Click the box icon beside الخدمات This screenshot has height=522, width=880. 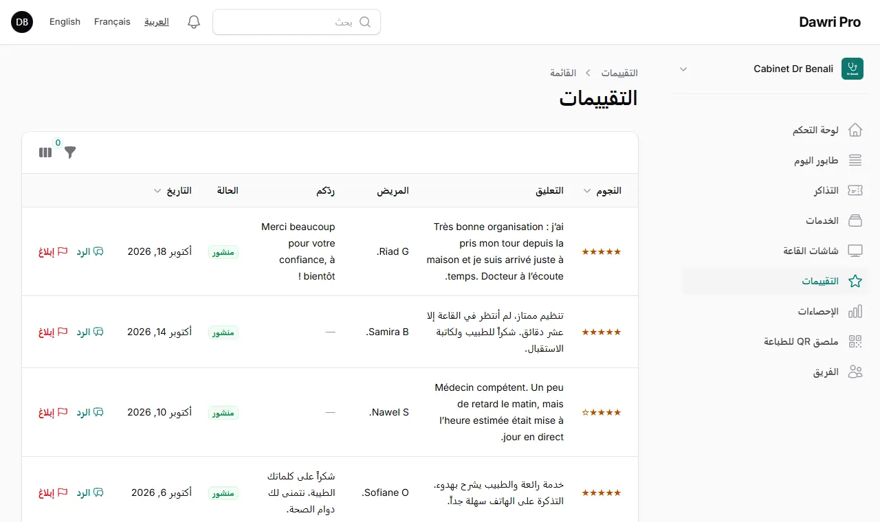pyautogui.click(x=855, y=220)
